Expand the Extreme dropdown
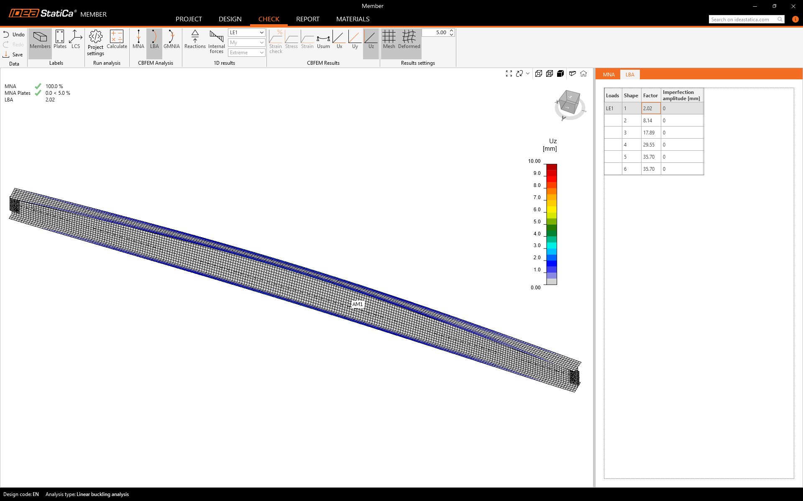Viewport: 803px width, 501px height. pos(246,53)
